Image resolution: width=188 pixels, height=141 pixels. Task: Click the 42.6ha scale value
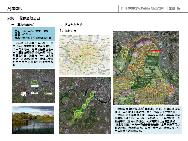click(26, 34)
